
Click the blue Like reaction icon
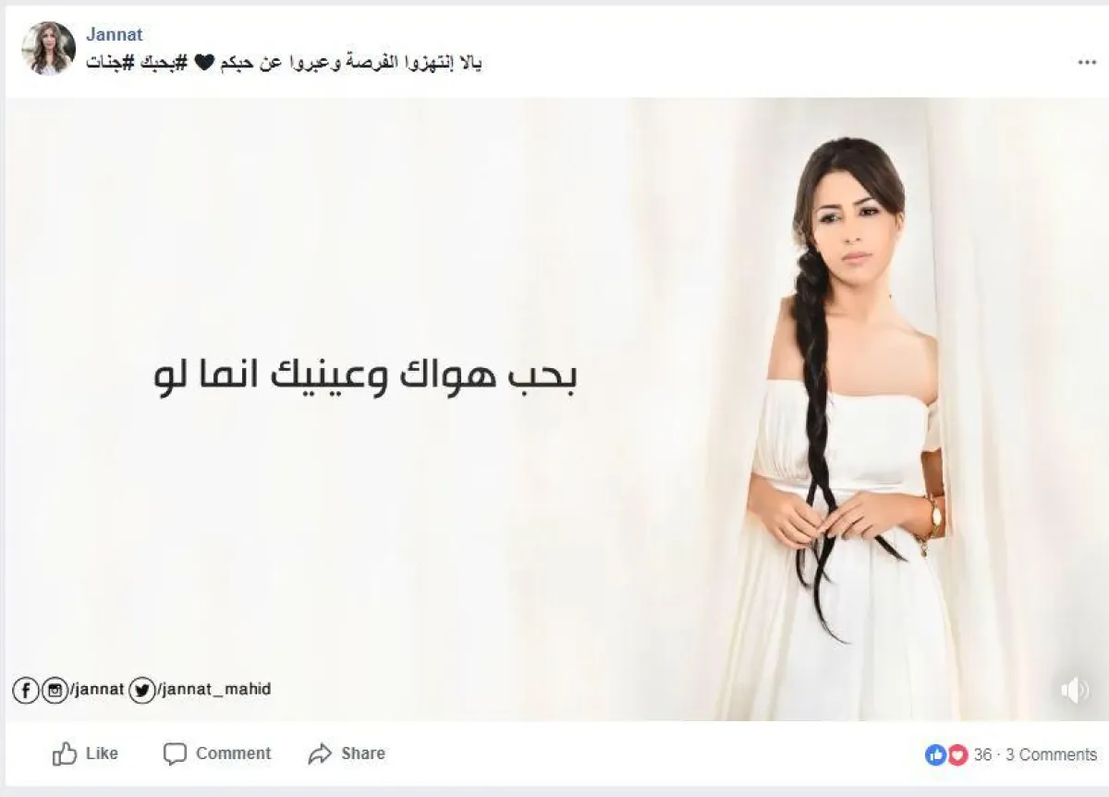coord(935,754)
